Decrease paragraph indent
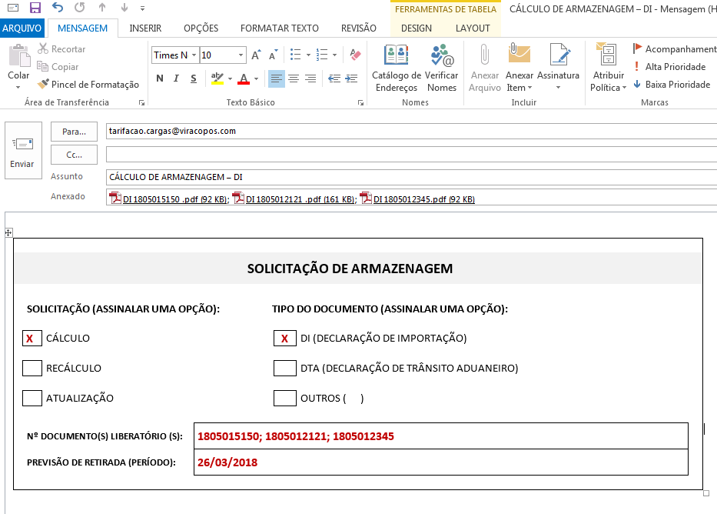 tap(334, 78)
